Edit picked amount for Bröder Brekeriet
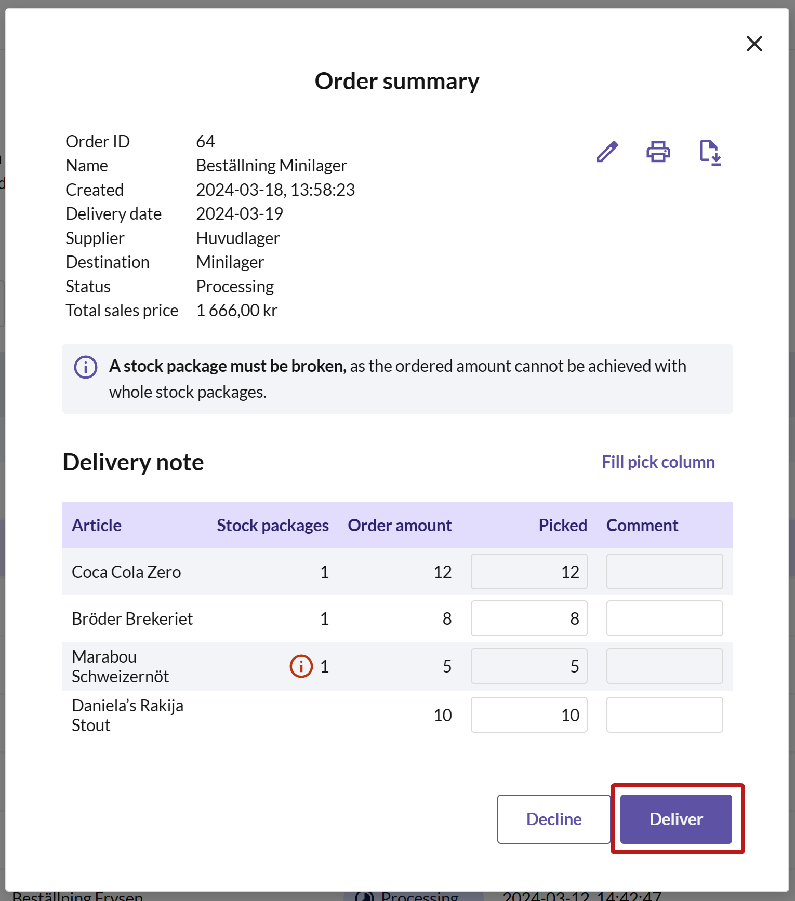The image size is (795, 901). [x=529, y=618]
